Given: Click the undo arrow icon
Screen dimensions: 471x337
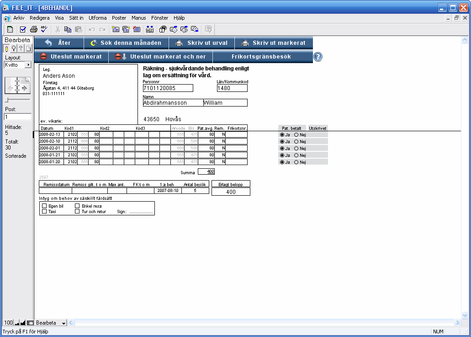Looking at the screenshot, I should [92, 29].
